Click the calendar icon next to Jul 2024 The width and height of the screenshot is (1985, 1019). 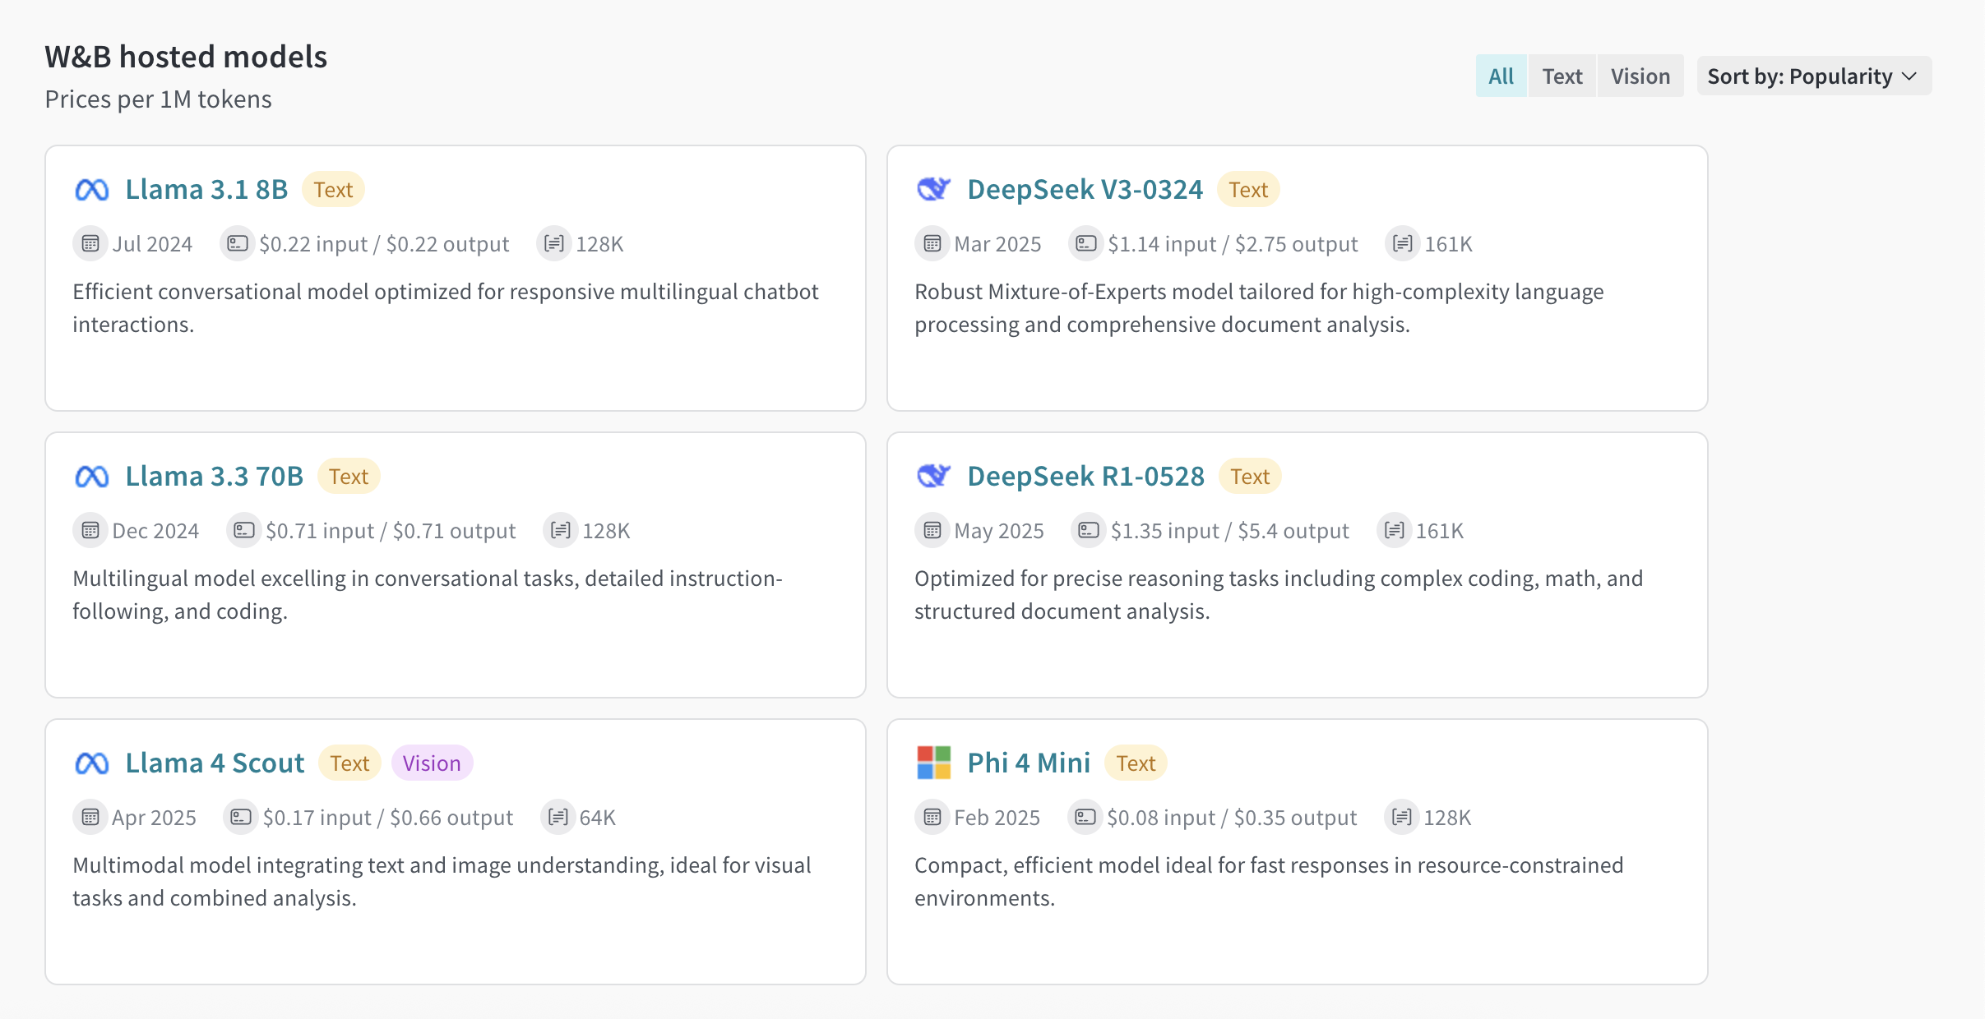pyautogui.click(x=90, y=244)
